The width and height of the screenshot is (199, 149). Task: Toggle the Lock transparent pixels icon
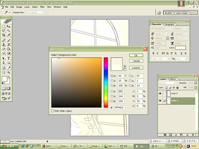click(x=166, y=87)
